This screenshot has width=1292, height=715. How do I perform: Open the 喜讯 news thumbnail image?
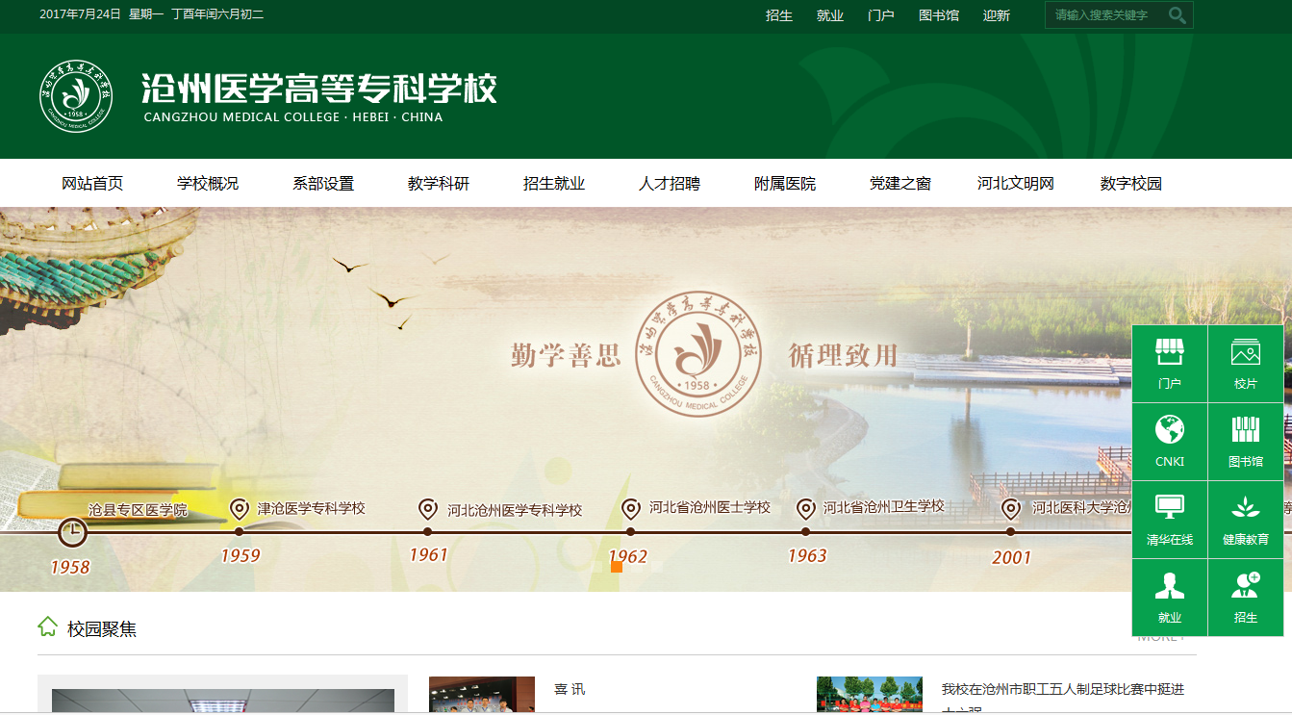(481, 695)
